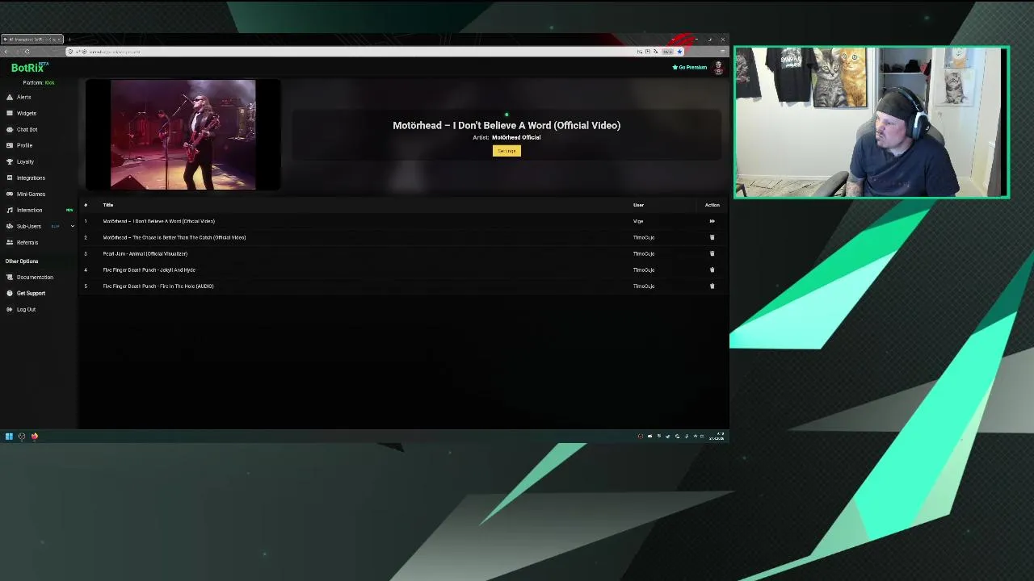Viewport: 1034px width, 581px height.
Task: Select Get Support in the sidebar
Action: click(x=31, y=293)
